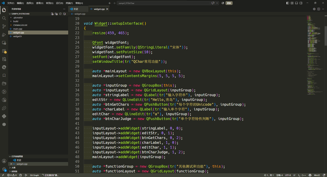327x177 pixels.
Task: Click the New File icon in explorer
Action: pos(52,14)
